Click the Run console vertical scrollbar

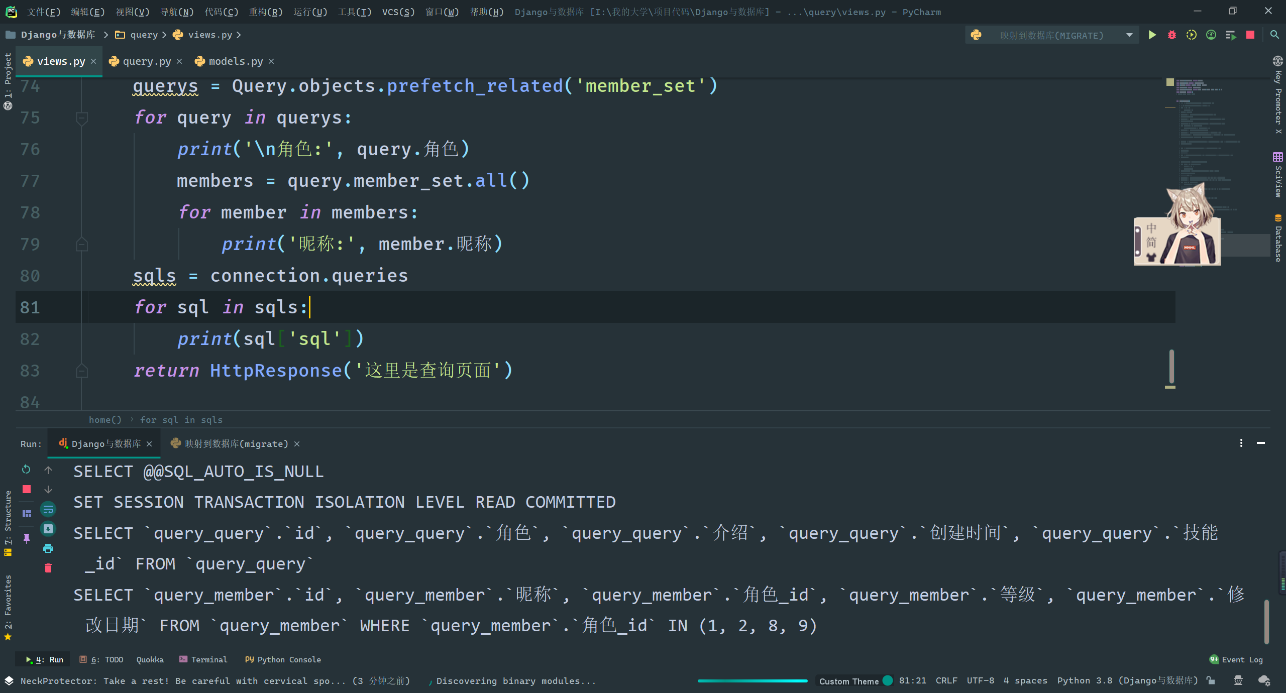tap(1266, 621)
